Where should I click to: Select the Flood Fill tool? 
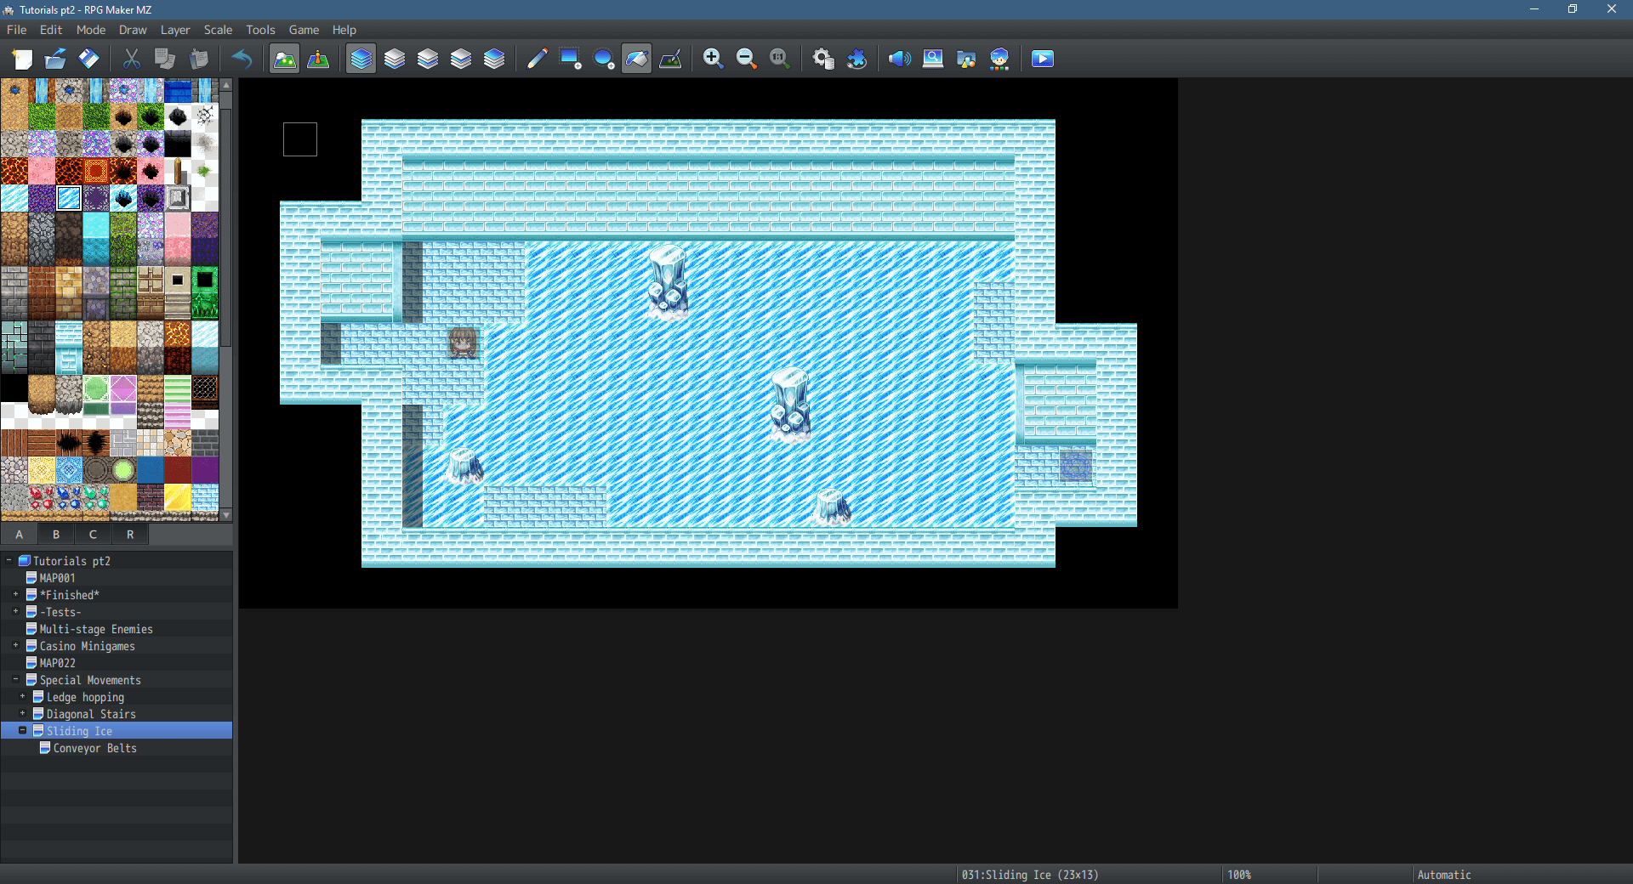coord(636,59)
